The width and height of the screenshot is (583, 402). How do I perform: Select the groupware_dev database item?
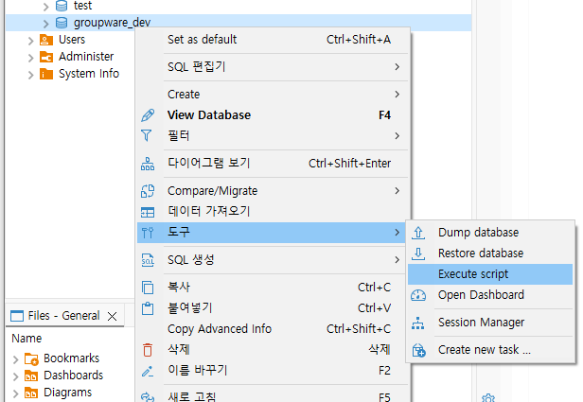[111, 23]
